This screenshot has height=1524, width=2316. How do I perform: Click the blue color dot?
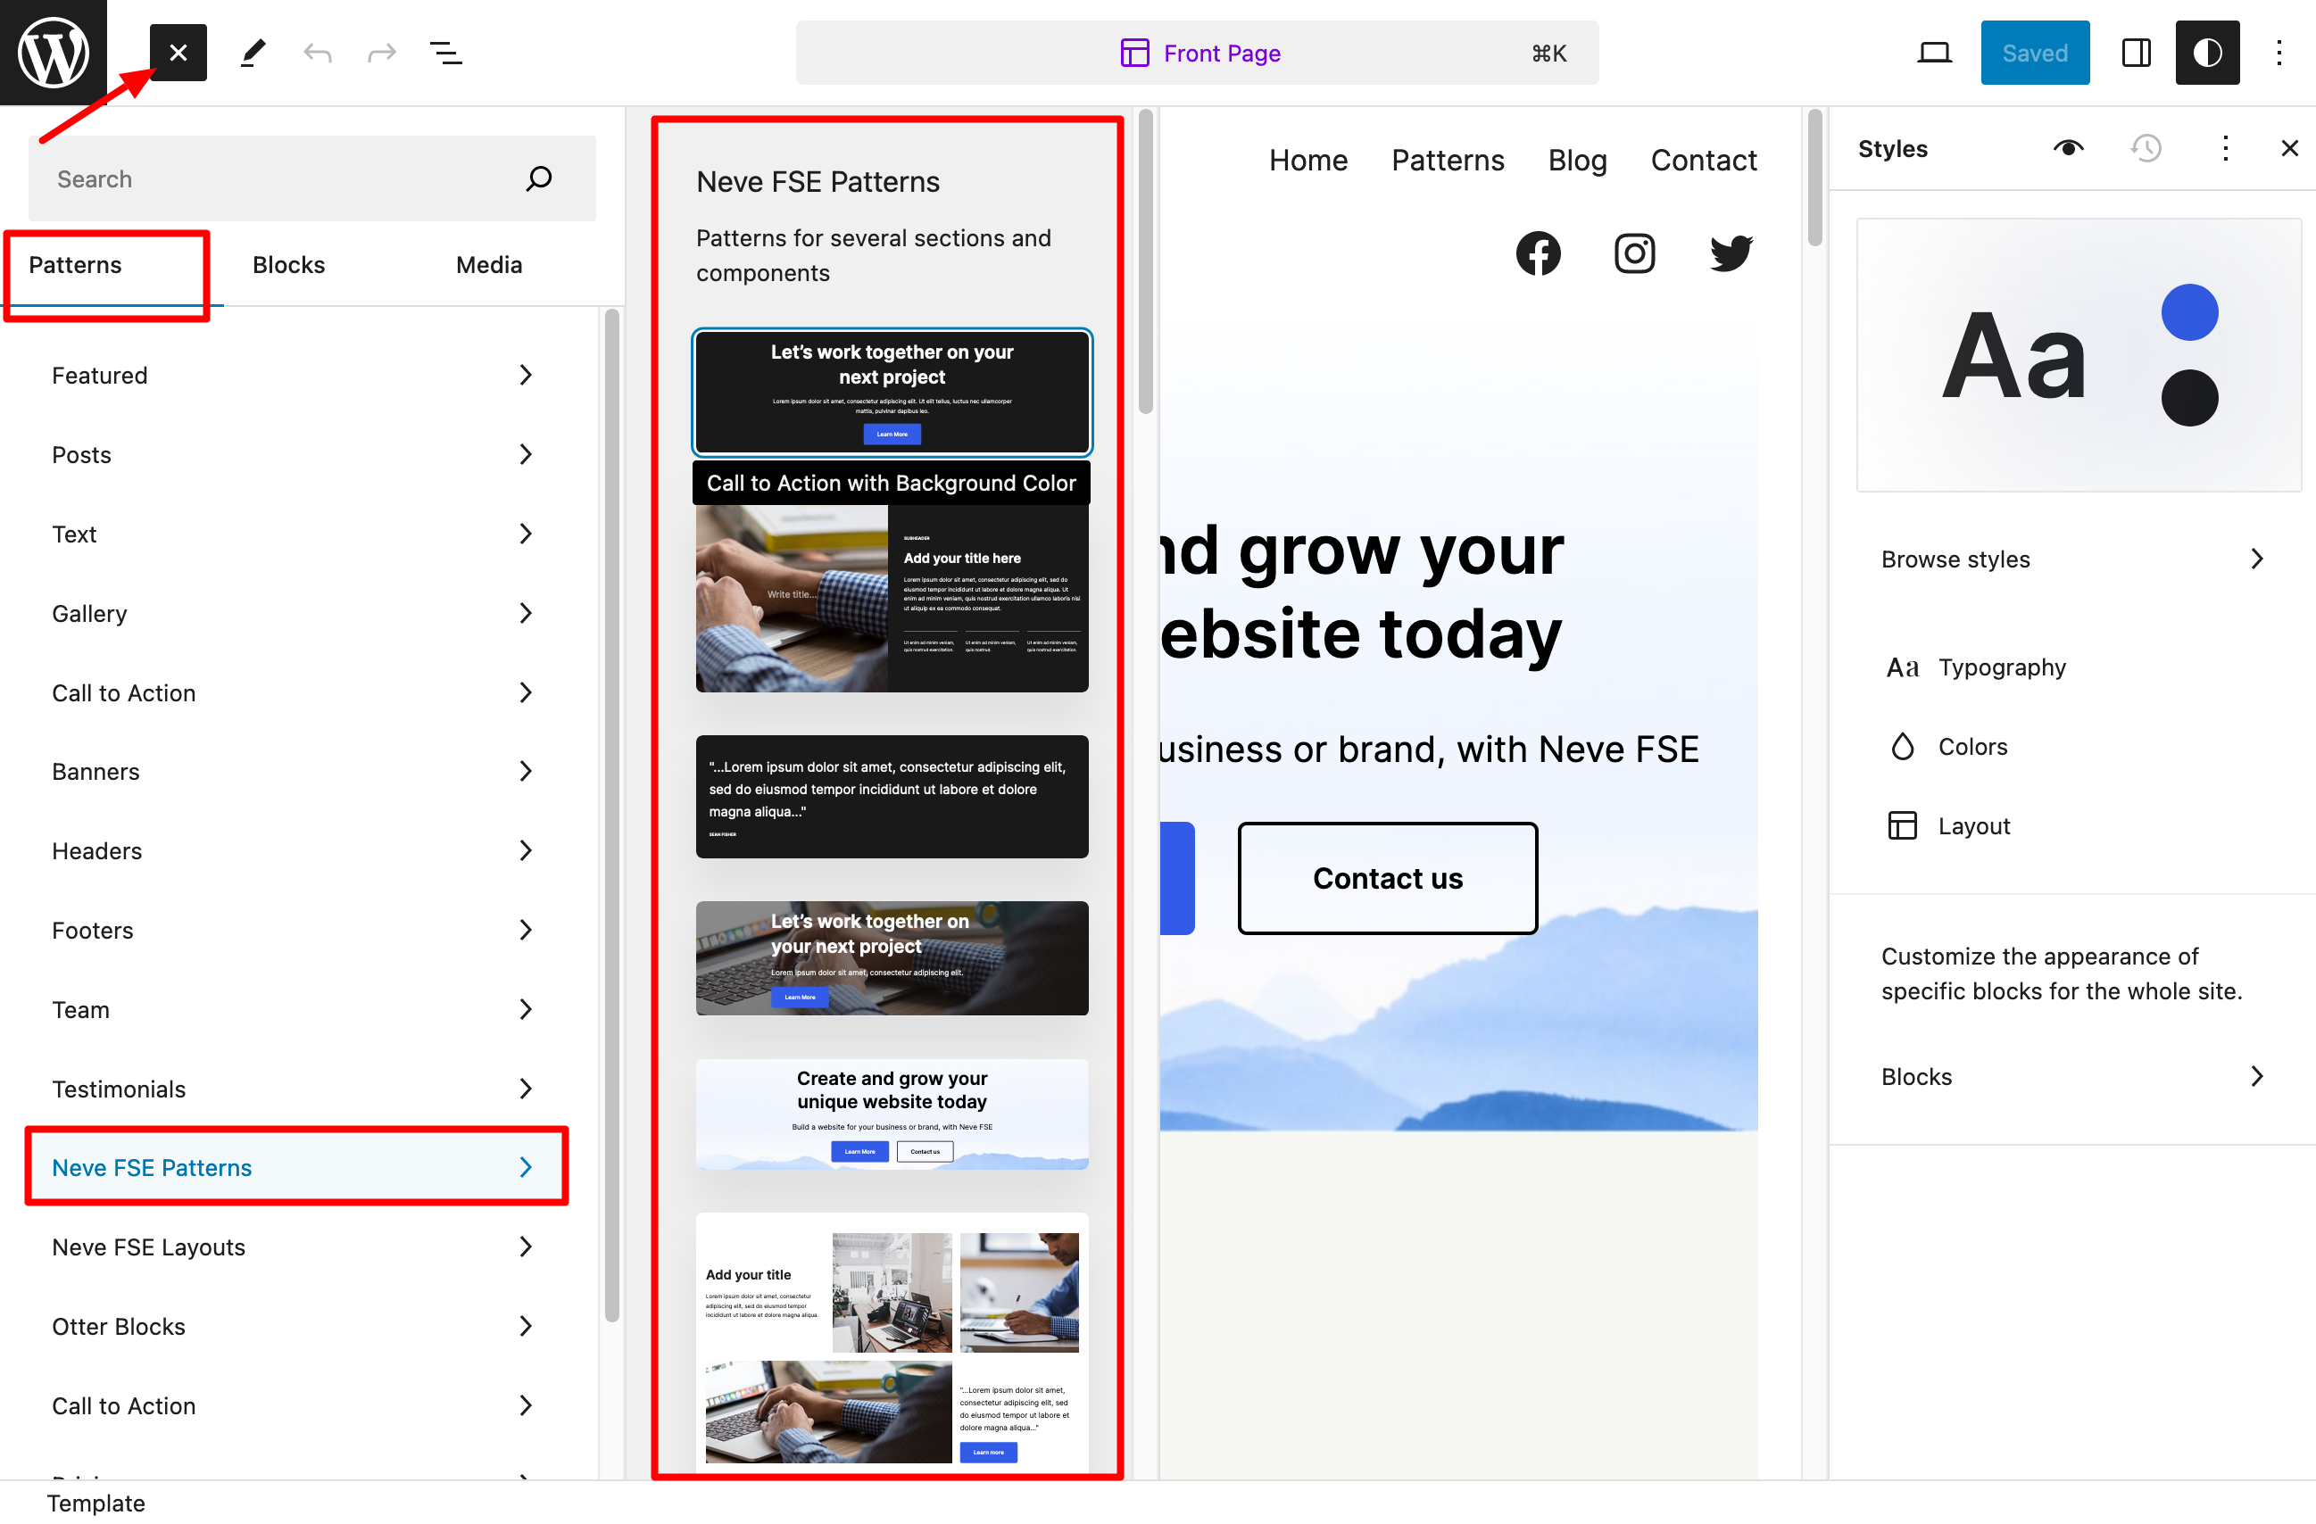pos(2188,312)
